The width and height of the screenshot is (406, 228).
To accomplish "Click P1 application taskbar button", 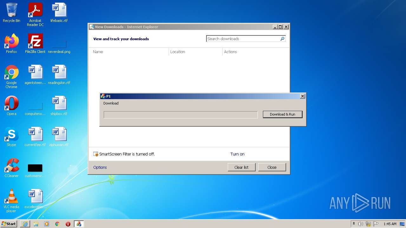I will click(79, 224).
